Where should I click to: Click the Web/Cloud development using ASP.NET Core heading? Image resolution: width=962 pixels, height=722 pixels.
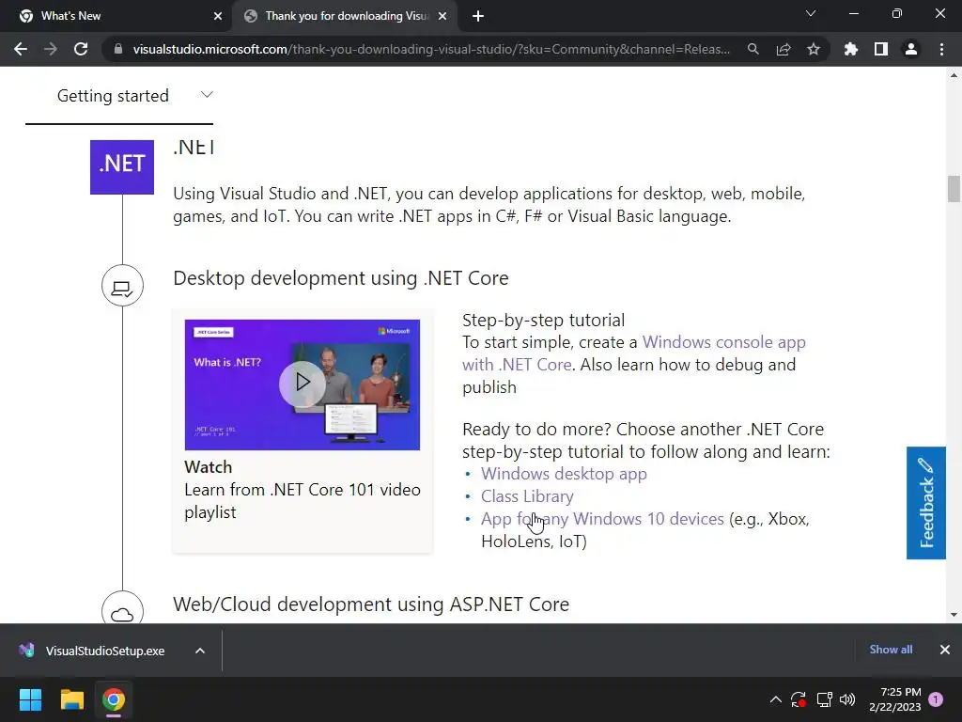371,604
